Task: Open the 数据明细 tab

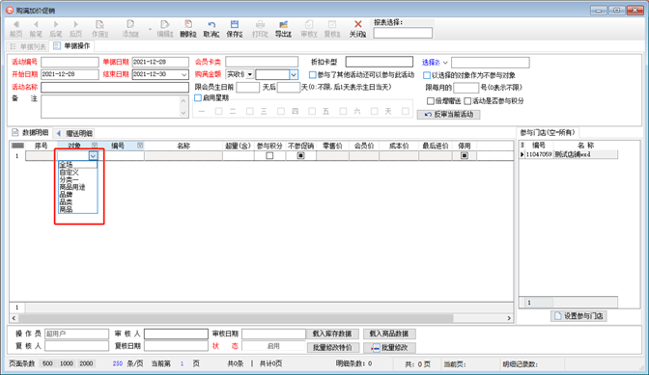Action: [x=31, y=133]
